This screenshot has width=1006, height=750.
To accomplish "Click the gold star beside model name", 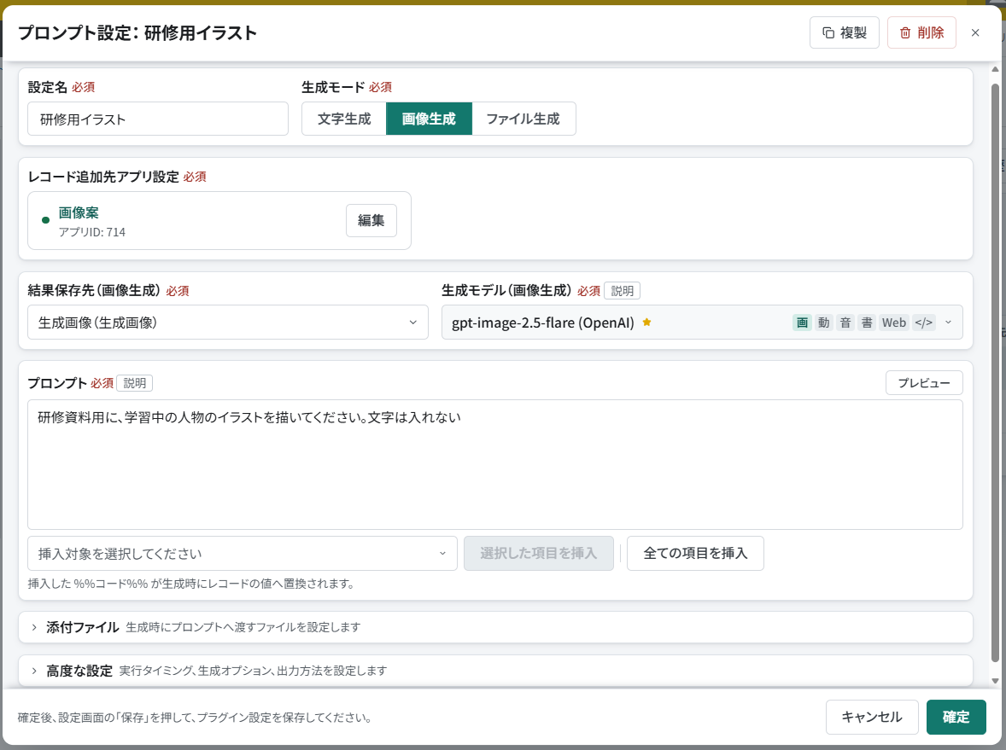I will (646, 322).
